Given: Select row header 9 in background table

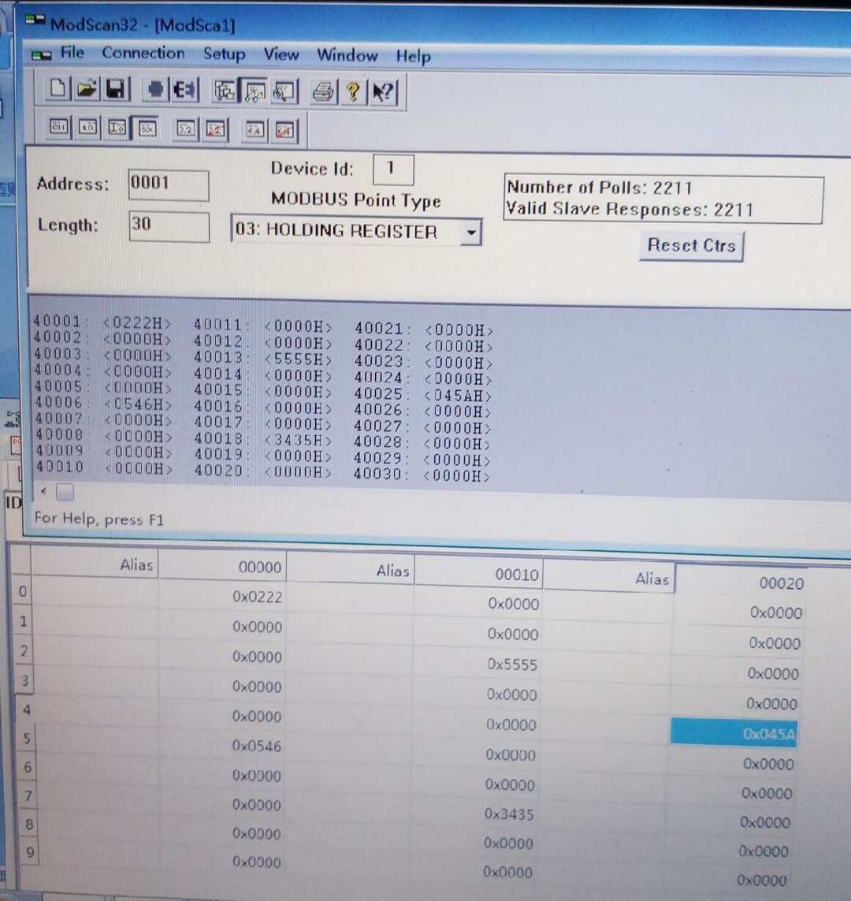Looking at the screenshot, I should click(29, 852).
